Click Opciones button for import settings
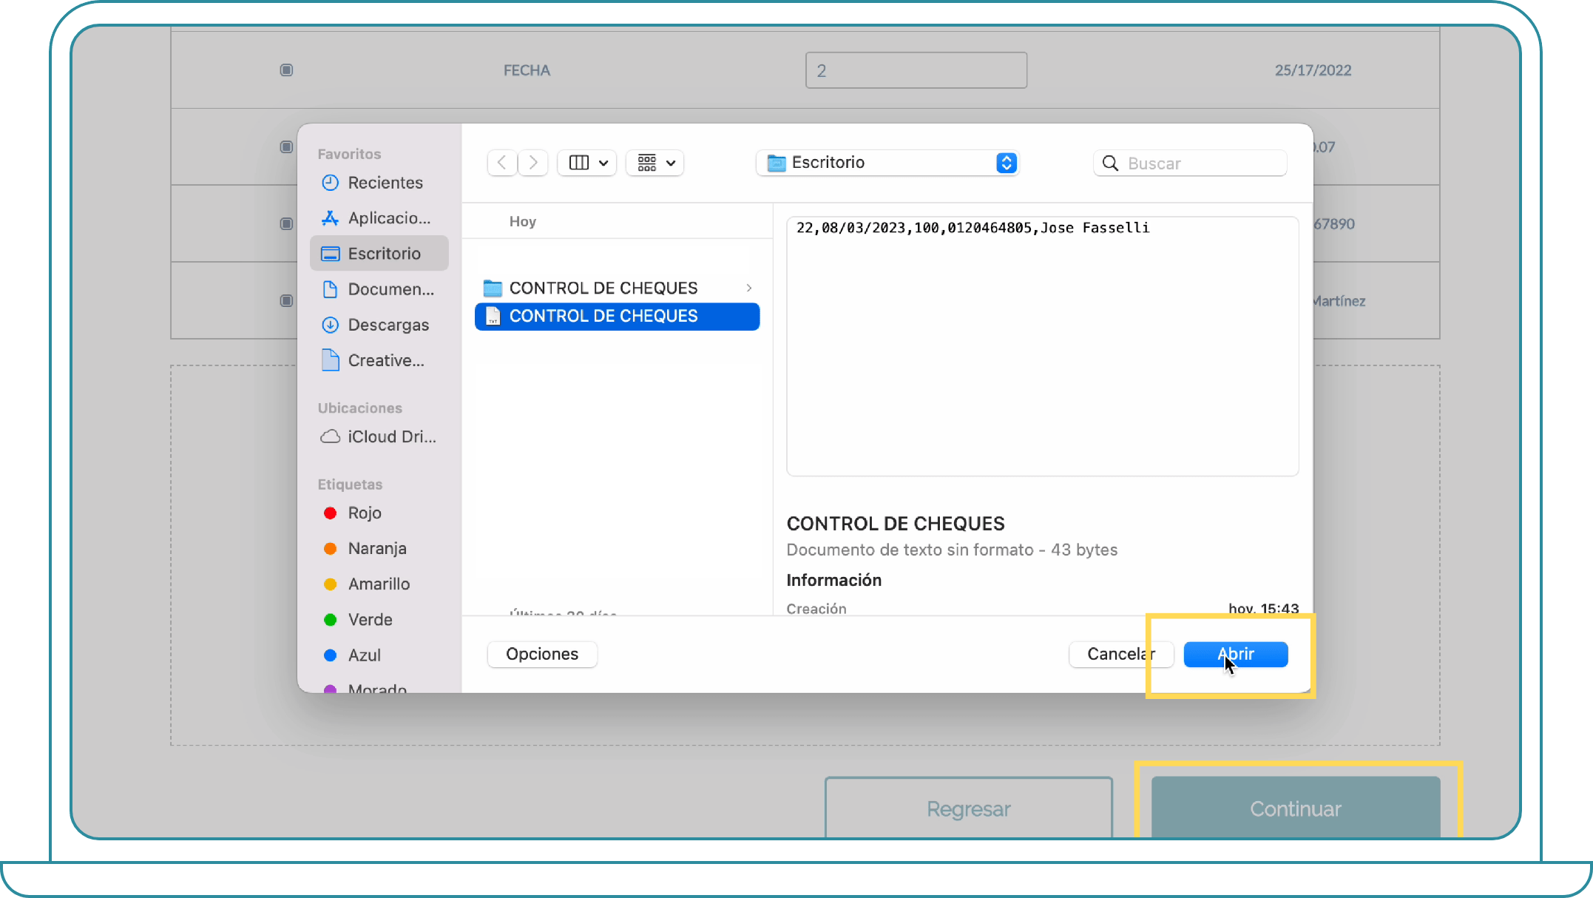 tap(541, 654)
